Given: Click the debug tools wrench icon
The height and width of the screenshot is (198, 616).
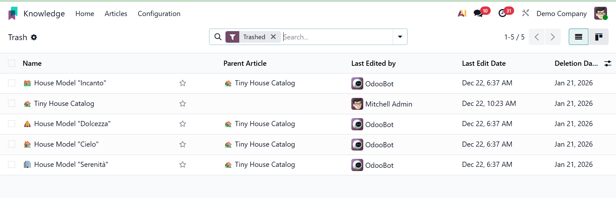Looking at the screenshot, I should pos(525,13).
